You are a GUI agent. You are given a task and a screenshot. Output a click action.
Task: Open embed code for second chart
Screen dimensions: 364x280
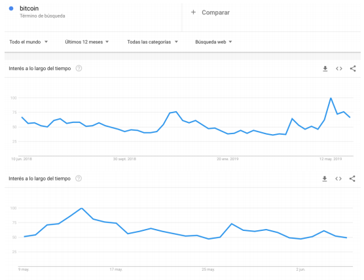point(338,179)
